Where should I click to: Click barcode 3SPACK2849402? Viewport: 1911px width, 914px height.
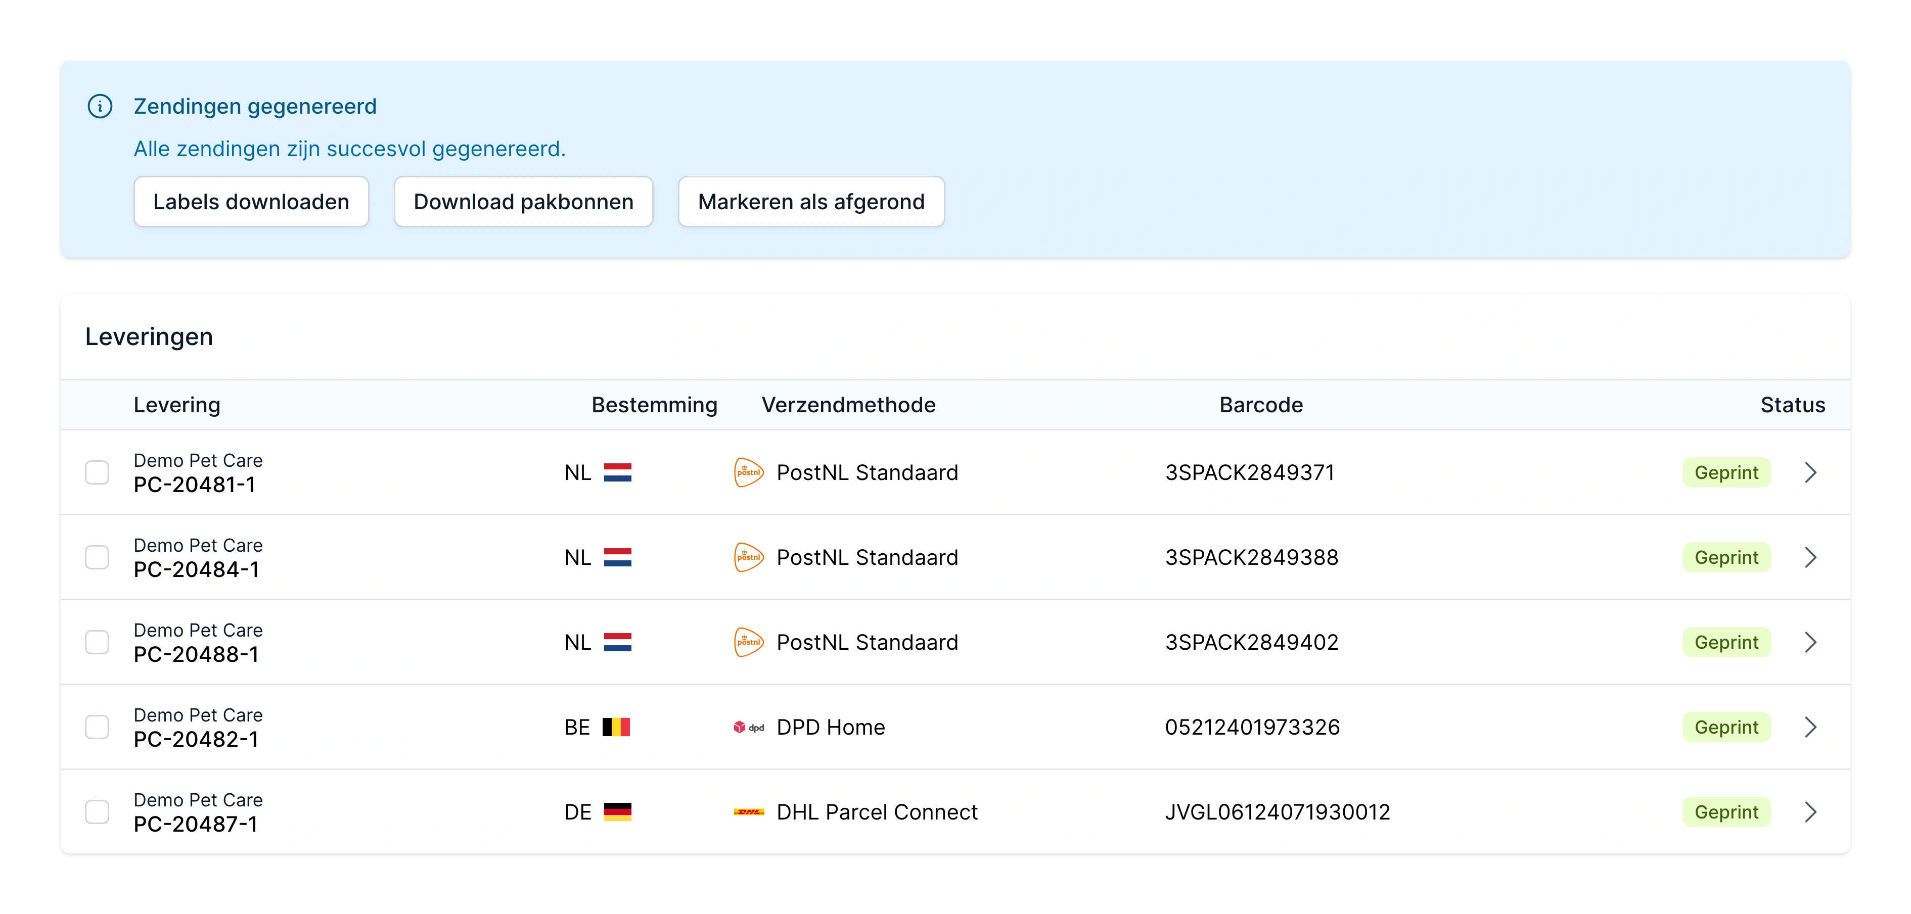pos(1251,643)
